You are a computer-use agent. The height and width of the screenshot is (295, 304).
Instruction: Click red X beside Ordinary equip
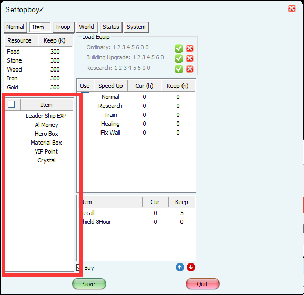tap(190, 48)
